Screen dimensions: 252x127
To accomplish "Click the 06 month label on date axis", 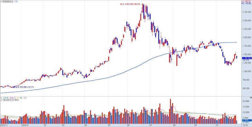I will pyautogui.click(x=128, y=125).
